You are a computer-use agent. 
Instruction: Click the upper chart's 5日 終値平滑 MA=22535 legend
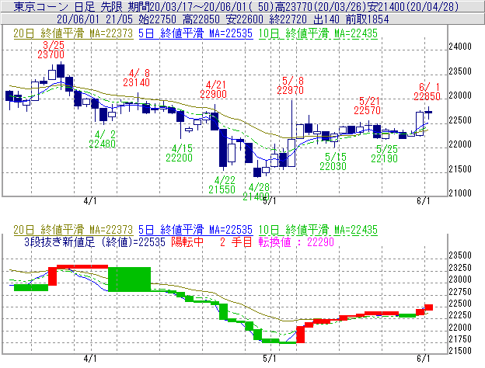pyautogui.click(x=196, y=33)
